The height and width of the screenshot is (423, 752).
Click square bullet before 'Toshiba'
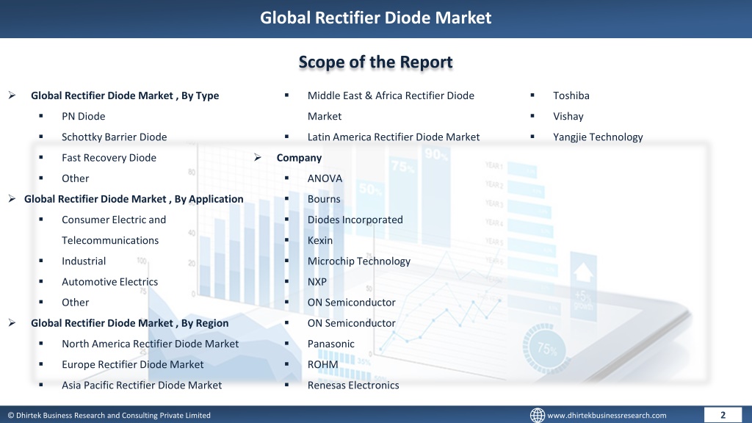point(532,95)
